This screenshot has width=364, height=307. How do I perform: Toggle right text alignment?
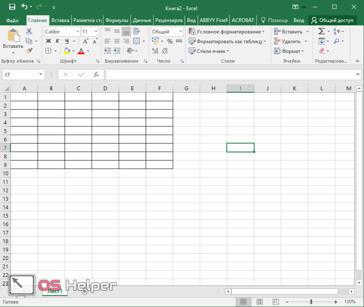coord(126,41)
